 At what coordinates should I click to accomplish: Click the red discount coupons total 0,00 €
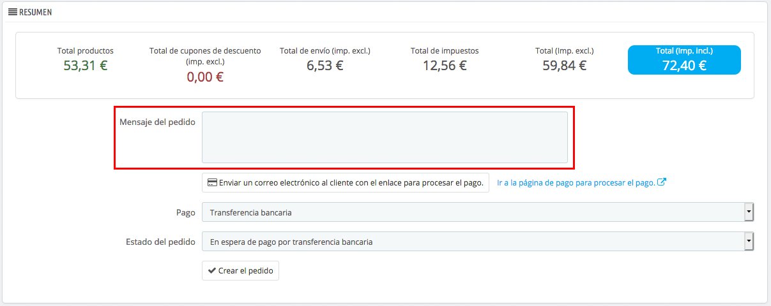205,77
